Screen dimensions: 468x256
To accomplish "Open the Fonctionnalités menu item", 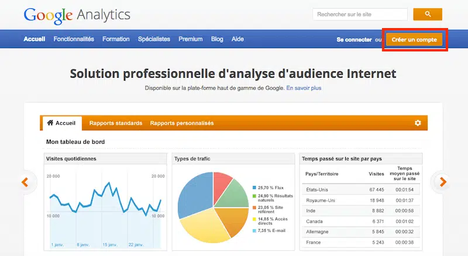I will (74, 39).
